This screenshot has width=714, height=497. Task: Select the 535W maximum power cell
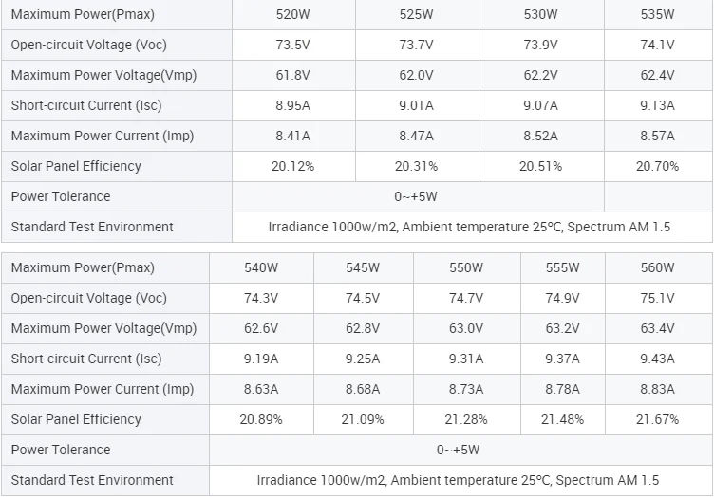657,15
